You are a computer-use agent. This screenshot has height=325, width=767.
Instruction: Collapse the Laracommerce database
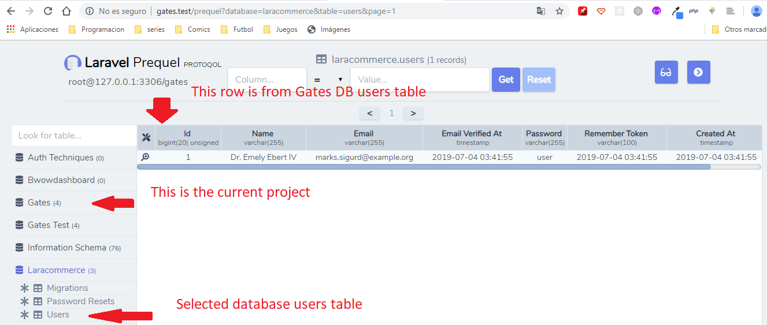pyautogui.click(x=73, y=270)
